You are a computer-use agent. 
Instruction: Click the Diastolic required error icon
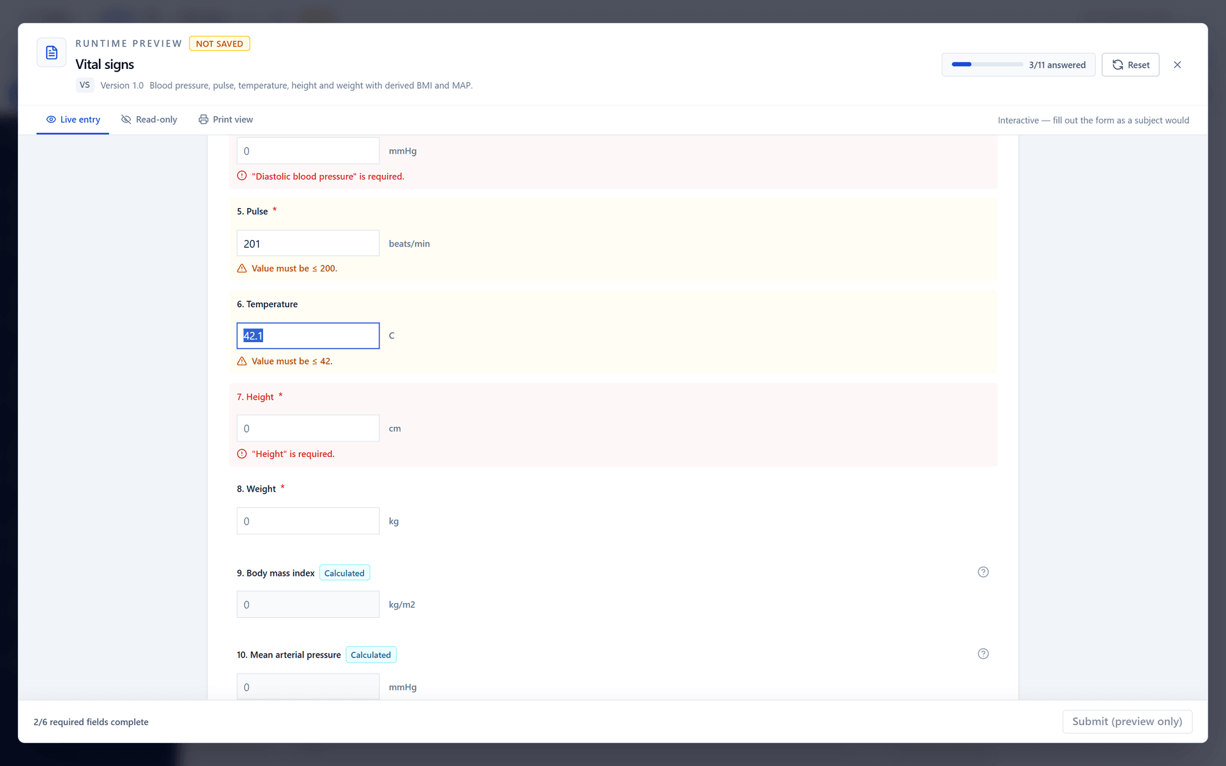click(x=242, y=176)
